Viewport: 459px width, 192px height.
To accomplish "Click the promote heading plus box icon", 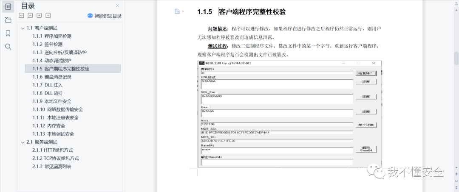I will coord(39,15).
